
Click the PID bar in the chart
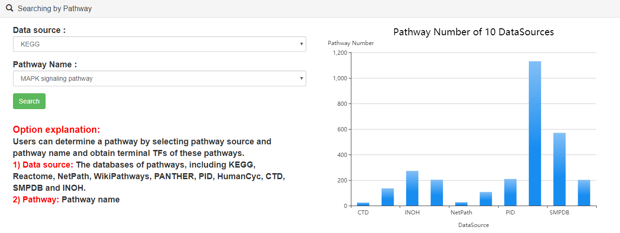click(x=510, y=192)
